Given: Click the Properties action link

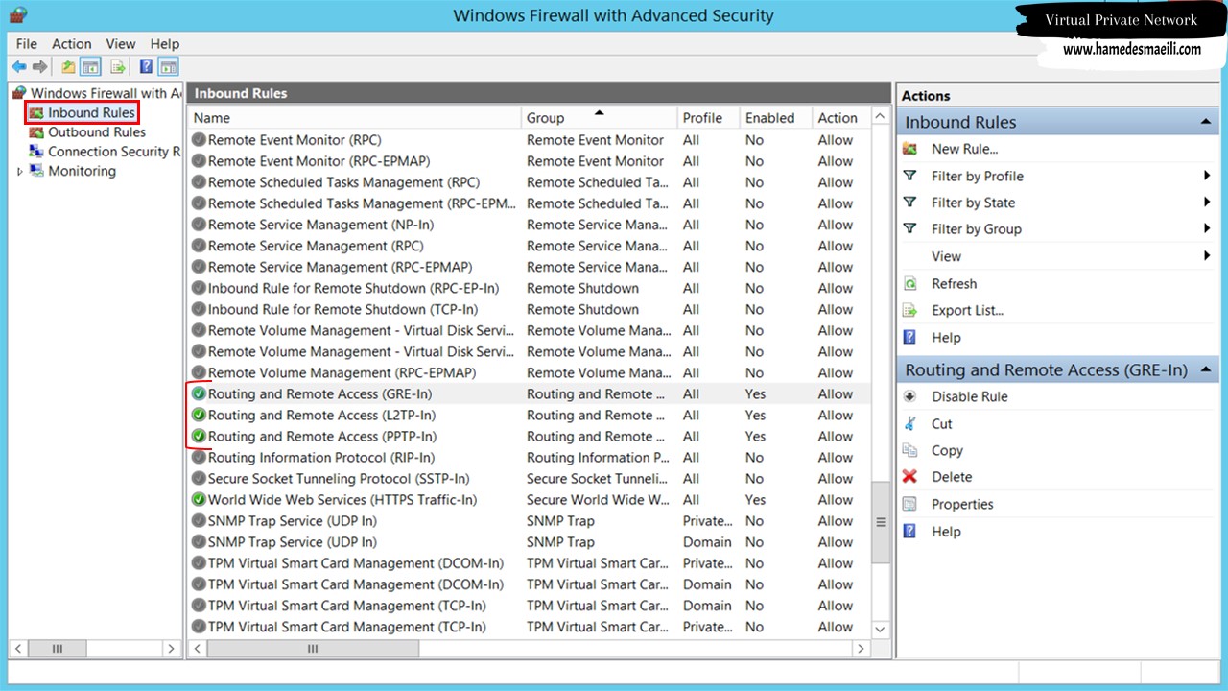Looking at the screenshot, I should pyautogui.click(x=962, y=504).
